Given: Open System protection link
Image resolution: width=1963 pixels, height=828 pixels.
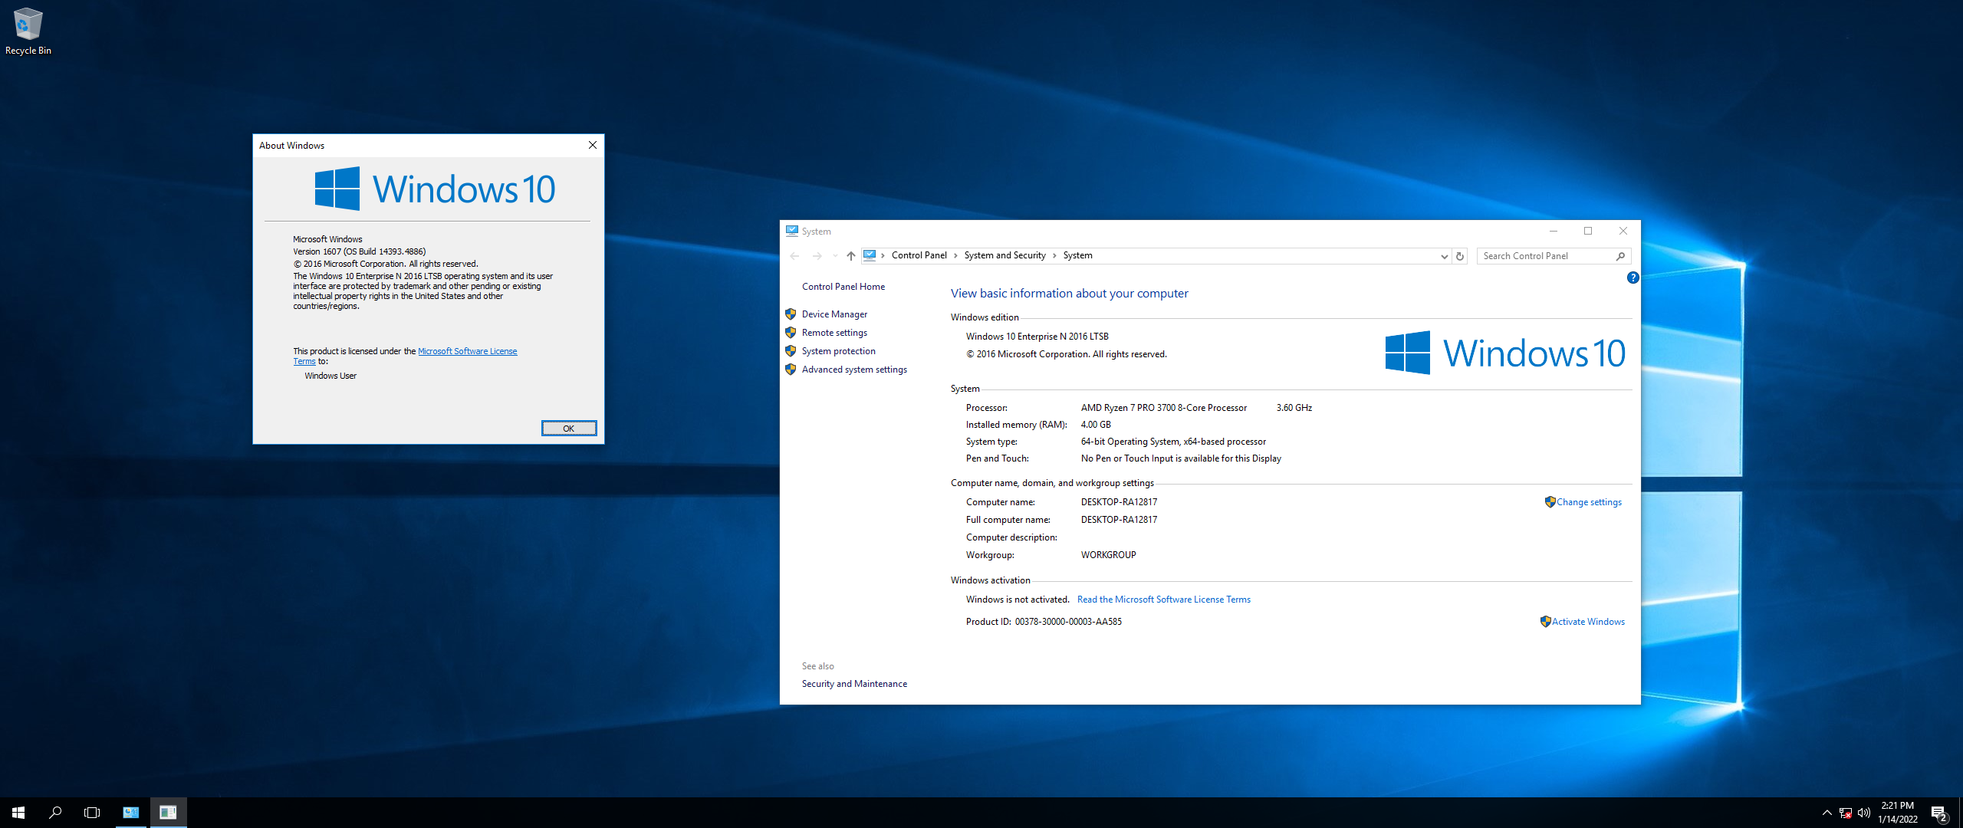Looking at the screenshot, I should coord(839,351).
